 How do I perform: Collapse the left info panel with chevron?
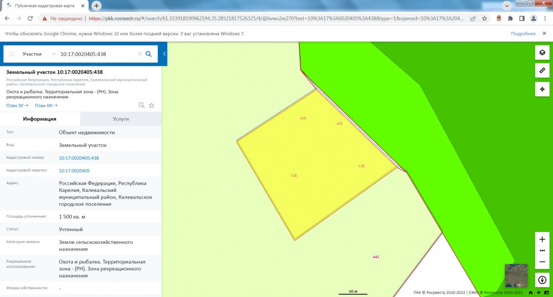164,54
